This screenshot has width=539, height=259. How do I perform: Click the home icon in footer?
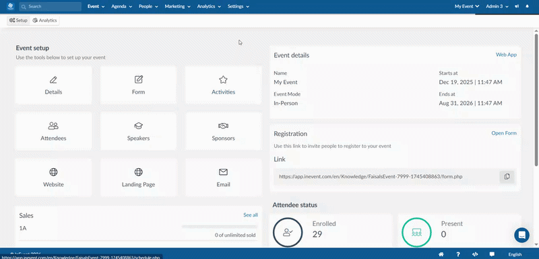(x=441, y=254)
